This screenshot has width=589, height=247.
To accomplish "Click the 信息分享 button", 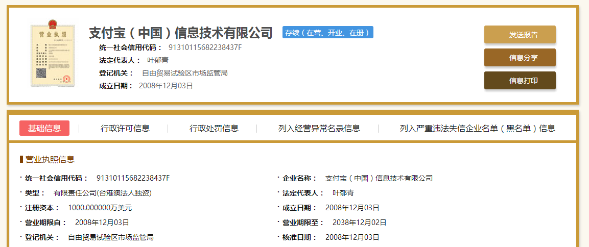I will pyautogui.click(x=520, y=58).
